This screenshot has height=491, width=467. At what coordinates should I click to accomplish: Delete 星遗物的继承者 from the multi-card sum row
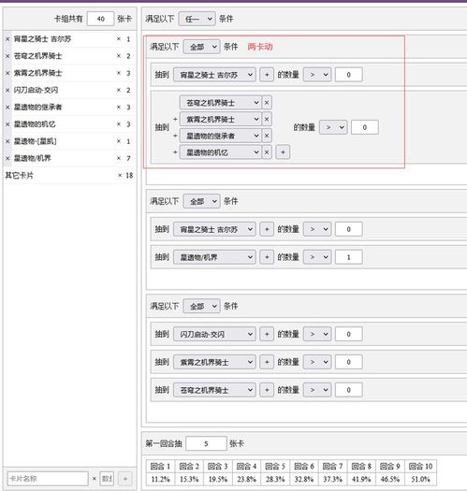[x=267, y=136]
